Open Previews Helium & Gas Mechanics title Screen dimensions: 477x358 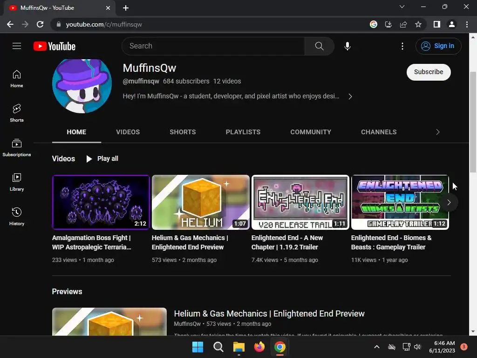pos(269,314)
